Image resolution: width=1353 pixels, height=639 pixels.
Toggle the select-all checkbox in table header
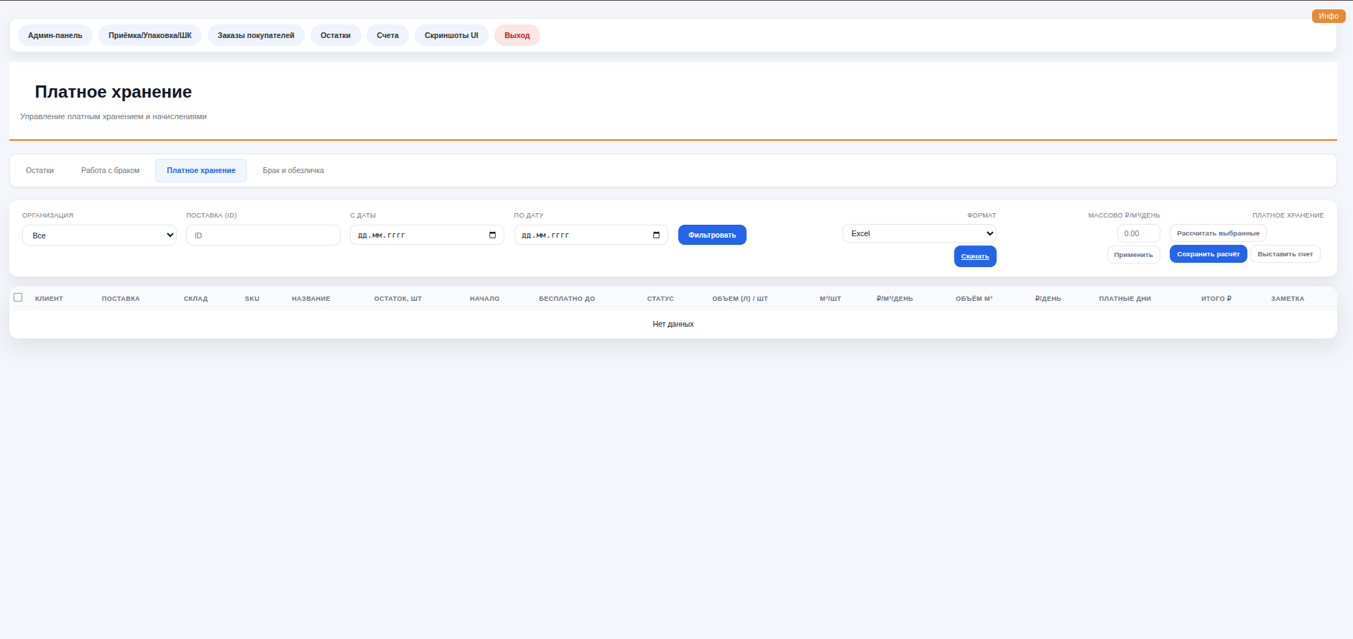pos(18,297)
